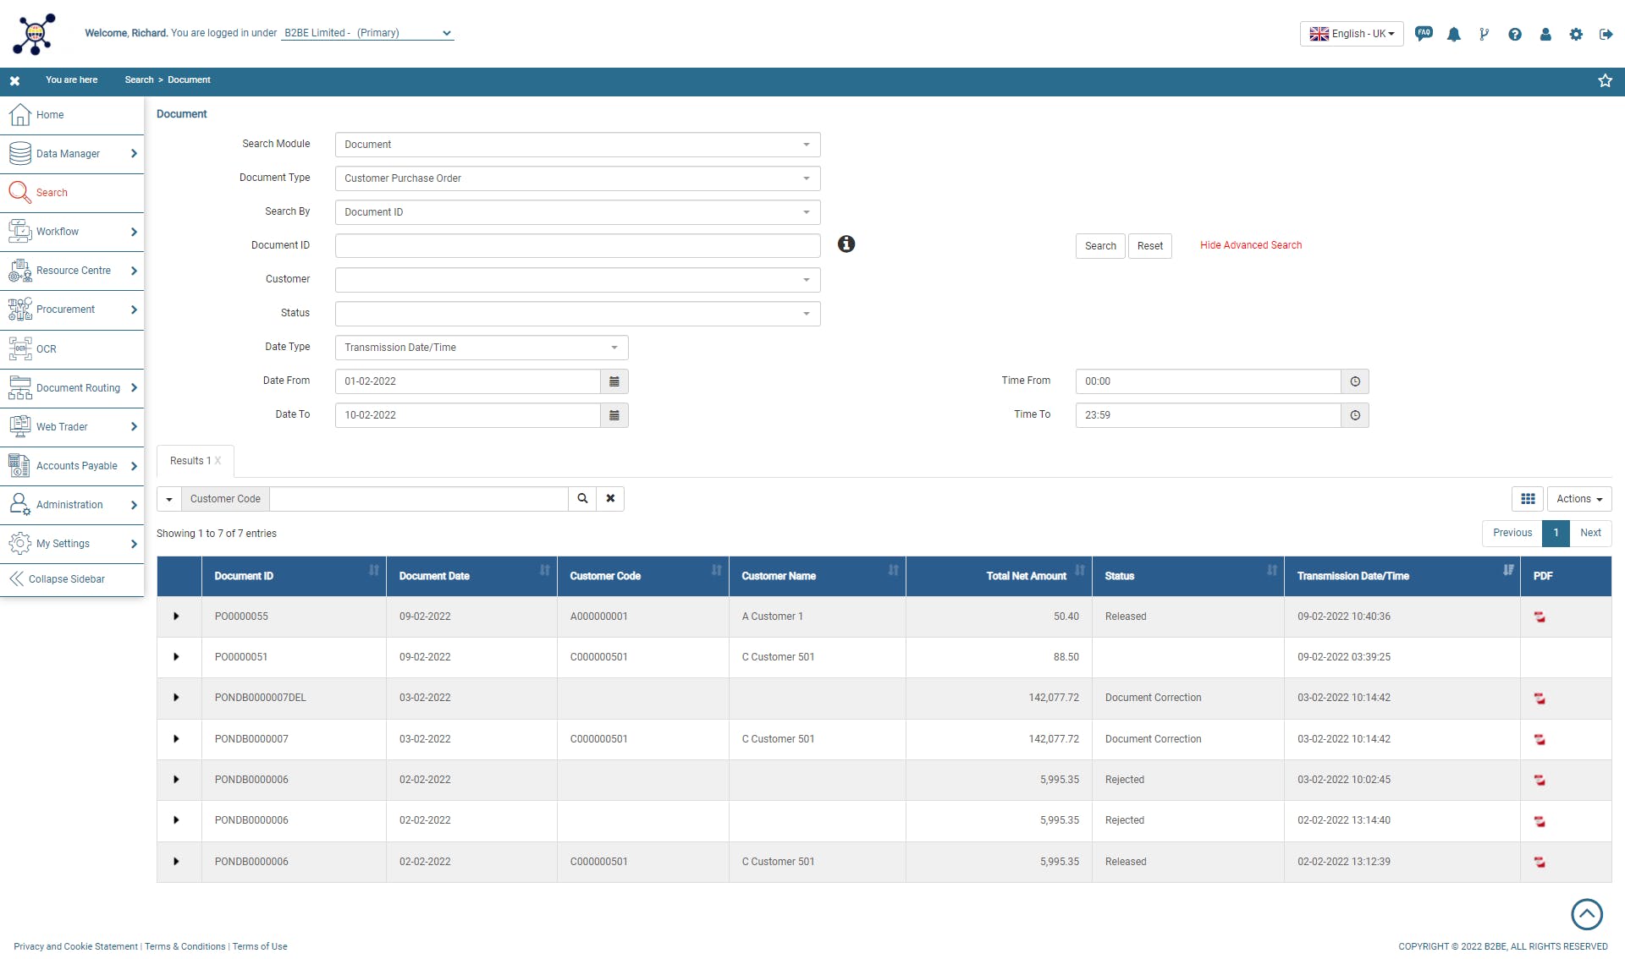Open the English - UK language selector
The height and width of the screenshot is (959, 1625).
coord(1352,34)
